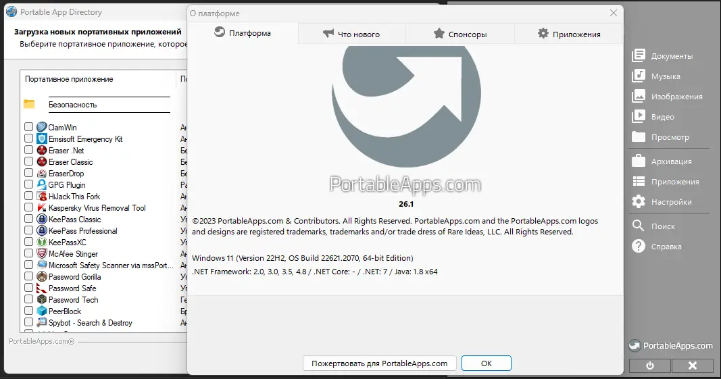Image resolution: width=721 pixels, height=379 pixels.
Task: Click the GPG Plugin app icon
Action: click(x=42, y=184)
